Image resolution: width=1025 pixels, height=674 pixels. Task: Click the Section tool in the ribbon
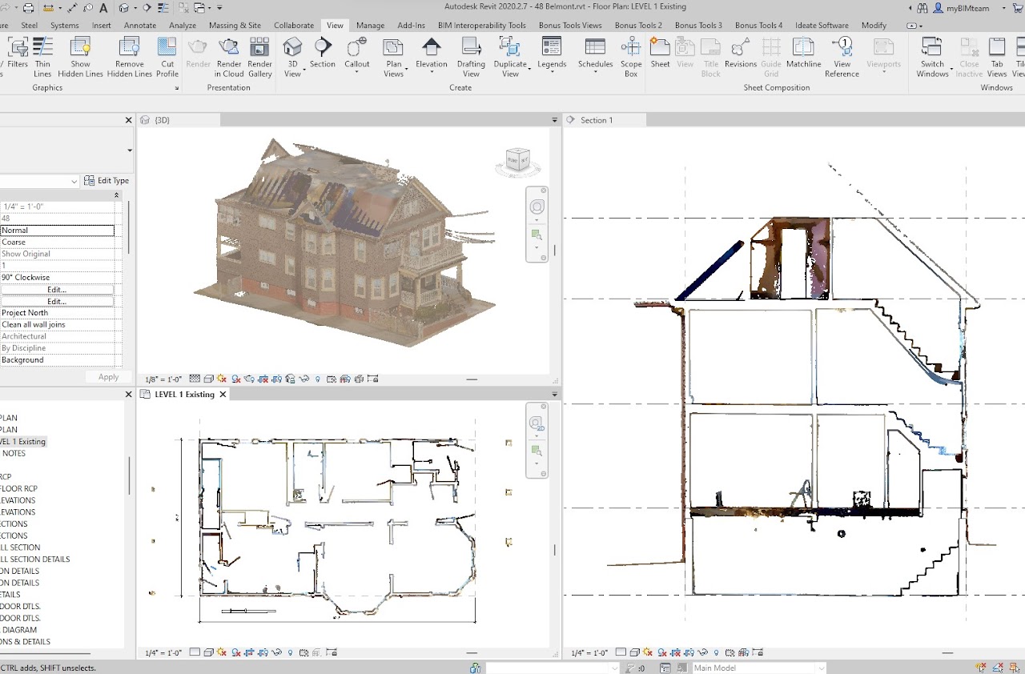(323, 53)
